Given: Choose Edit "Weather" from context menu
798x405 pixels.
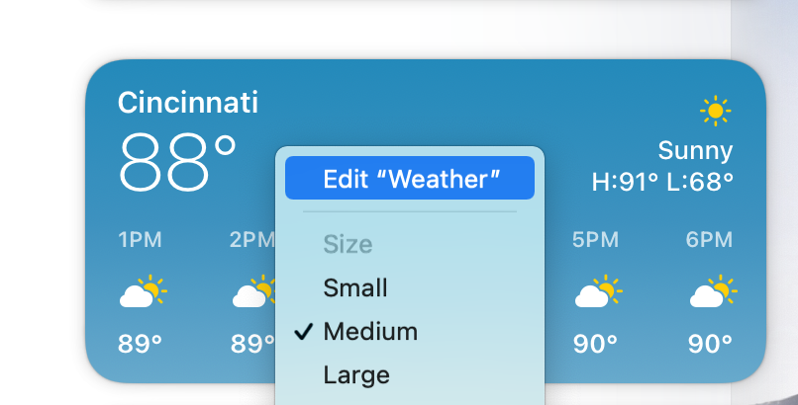Looking at the screenshot, I should pos(410,180).
